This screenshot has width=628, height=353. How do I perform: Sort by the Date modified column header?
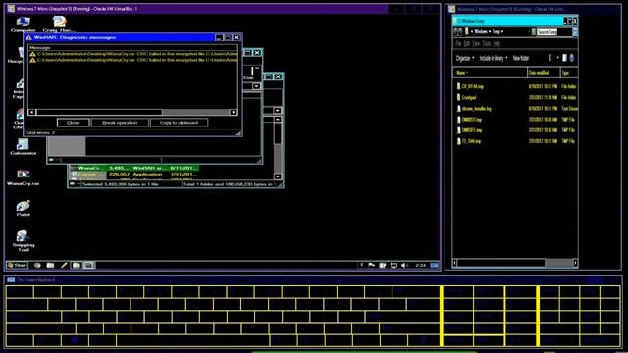[x=544, y=73]
